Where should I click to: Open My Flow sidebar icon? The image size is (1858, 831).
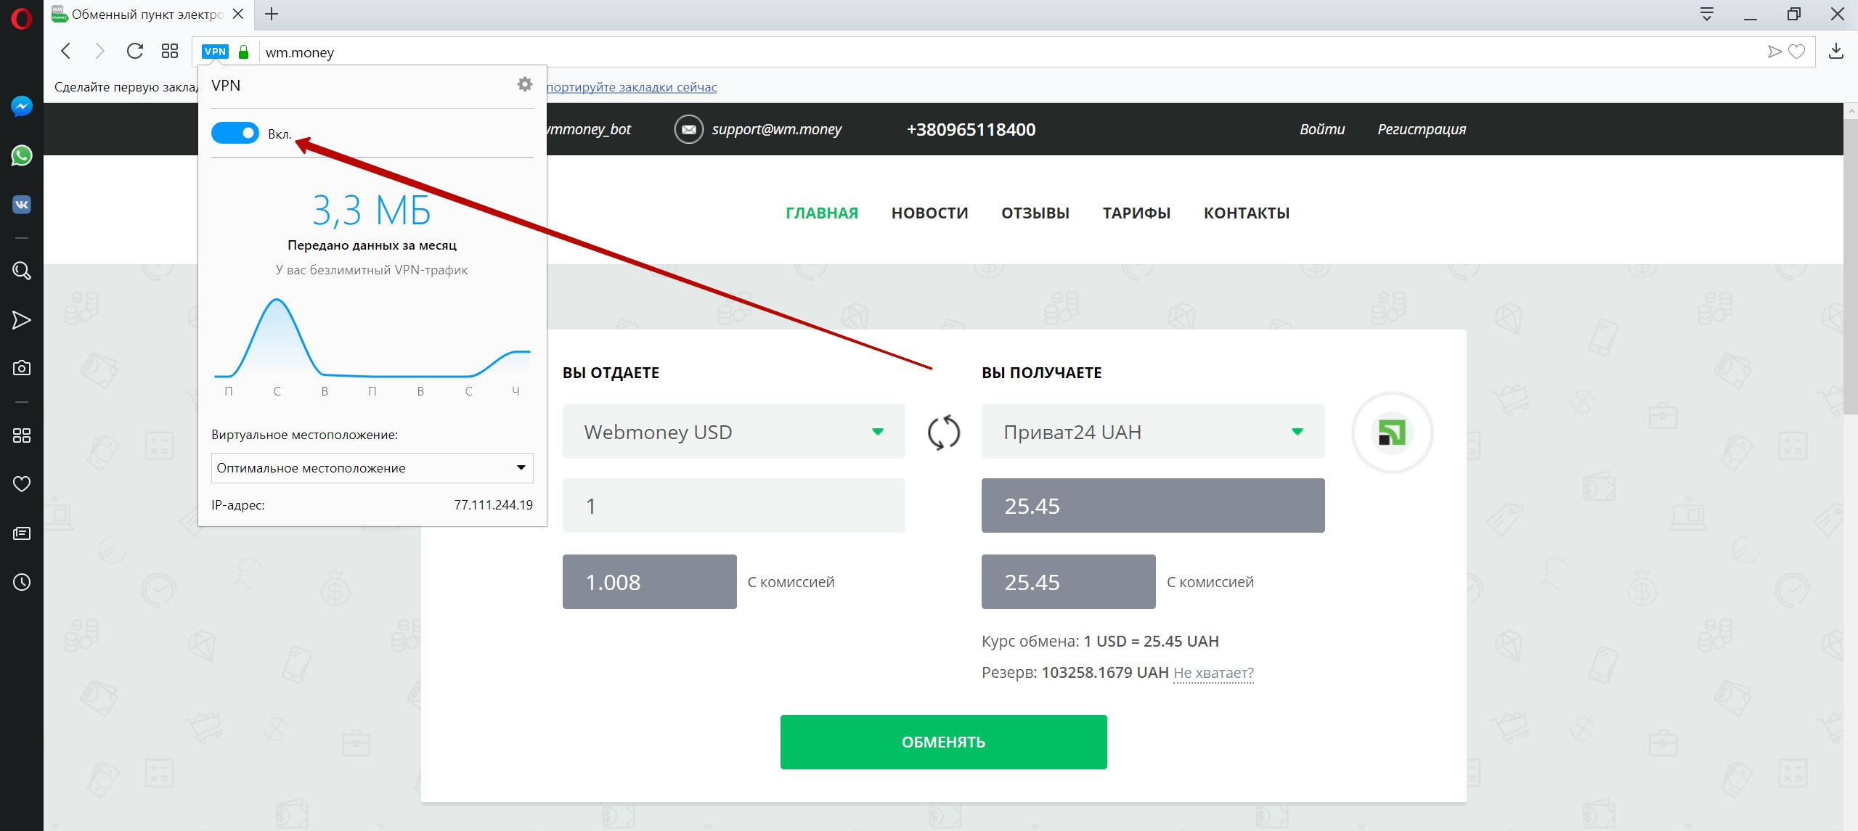pos(22,320)
